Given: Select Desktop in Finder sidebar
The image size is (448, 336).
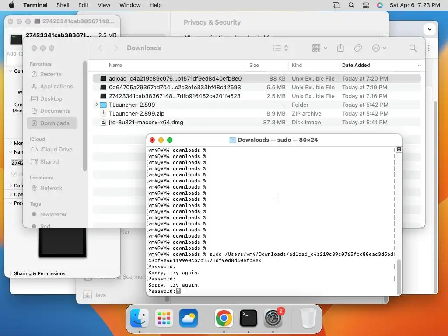Looking at the screenshot, I should pos(52,98).
